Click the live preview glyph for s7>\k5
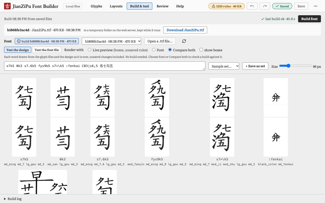Viewport: 325px width, 203px height. pyautogui.click(x=222, y=97)
